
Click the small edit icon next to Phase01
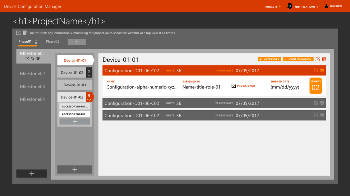36,40
